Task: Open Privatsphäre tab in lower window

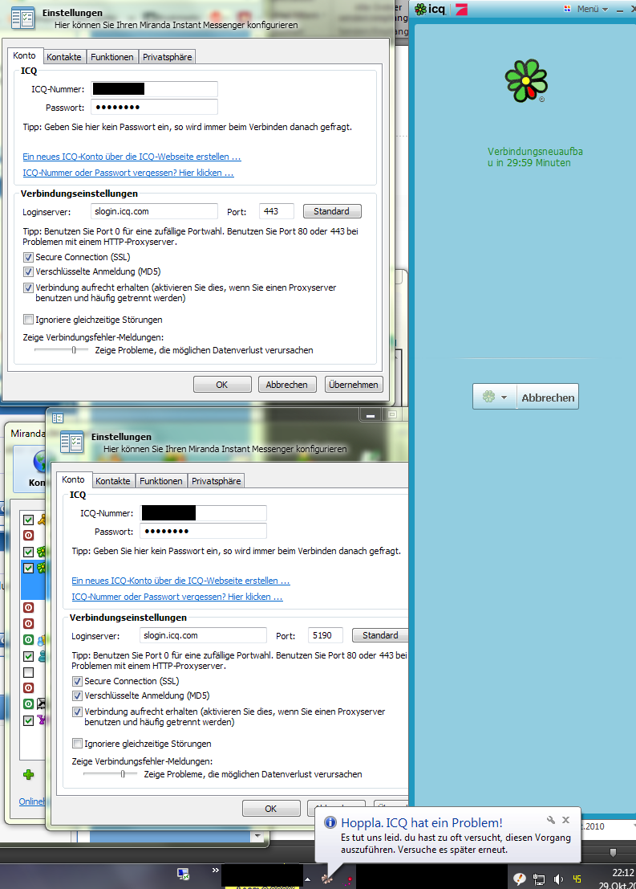Action: point(216,481)
